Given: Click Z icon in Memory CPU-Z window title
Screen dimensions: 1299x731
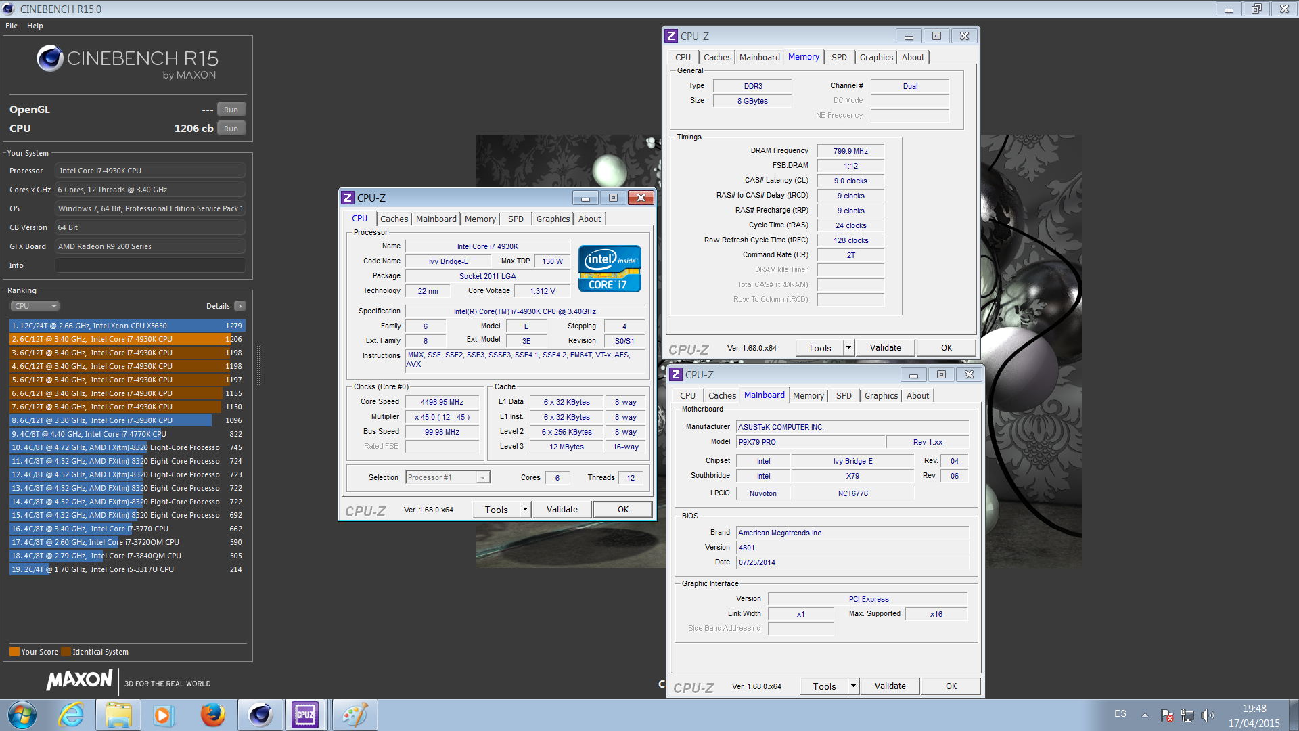Looking at the screenshot, I should [x=671, y=36].
